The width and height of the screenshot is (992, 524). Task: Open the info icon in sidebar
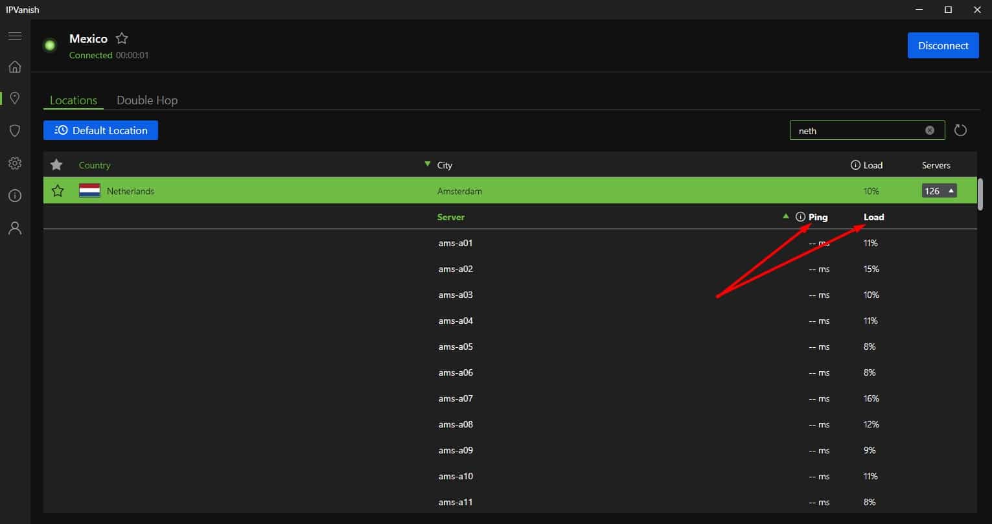pyautogui.click(x=15, y=196)
